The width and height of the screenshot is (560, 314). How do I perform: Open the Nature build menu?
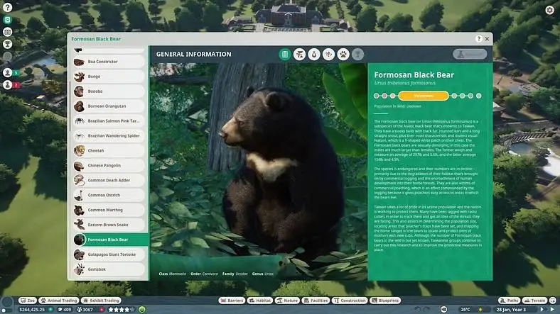287,301
